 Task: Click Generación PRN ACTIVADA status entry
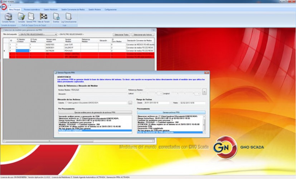click(118, 177)
